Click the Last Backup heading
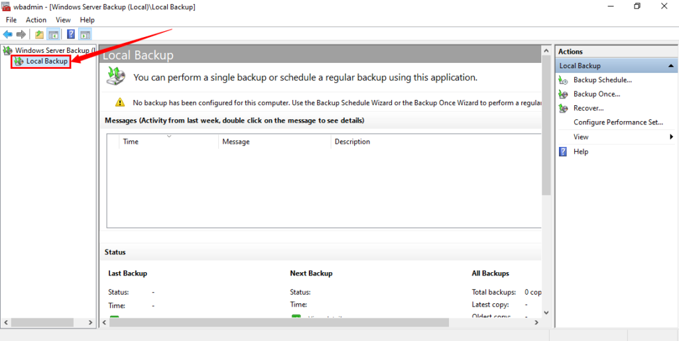The width and height of the screenshot is (679, 341). [127, 273]
